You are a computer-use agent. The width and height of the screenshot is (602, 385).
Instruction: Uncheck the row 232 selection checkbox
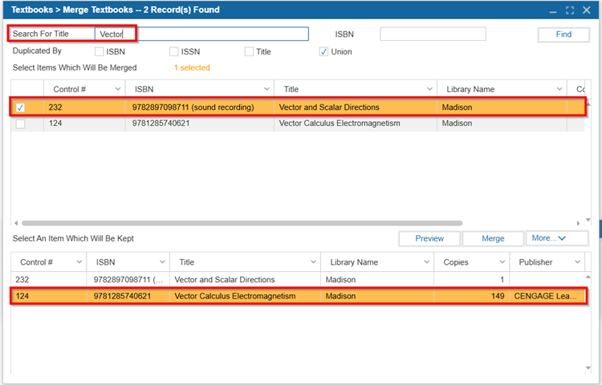click(x=20, y=107)
